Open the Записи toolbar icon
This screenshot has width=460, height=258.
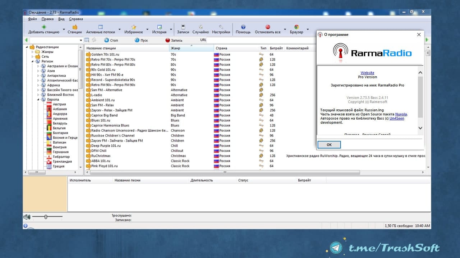pyautogui.click(x=183, y=27)
